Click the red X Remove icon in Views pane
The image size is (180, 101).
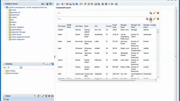[x=49, y=96]
